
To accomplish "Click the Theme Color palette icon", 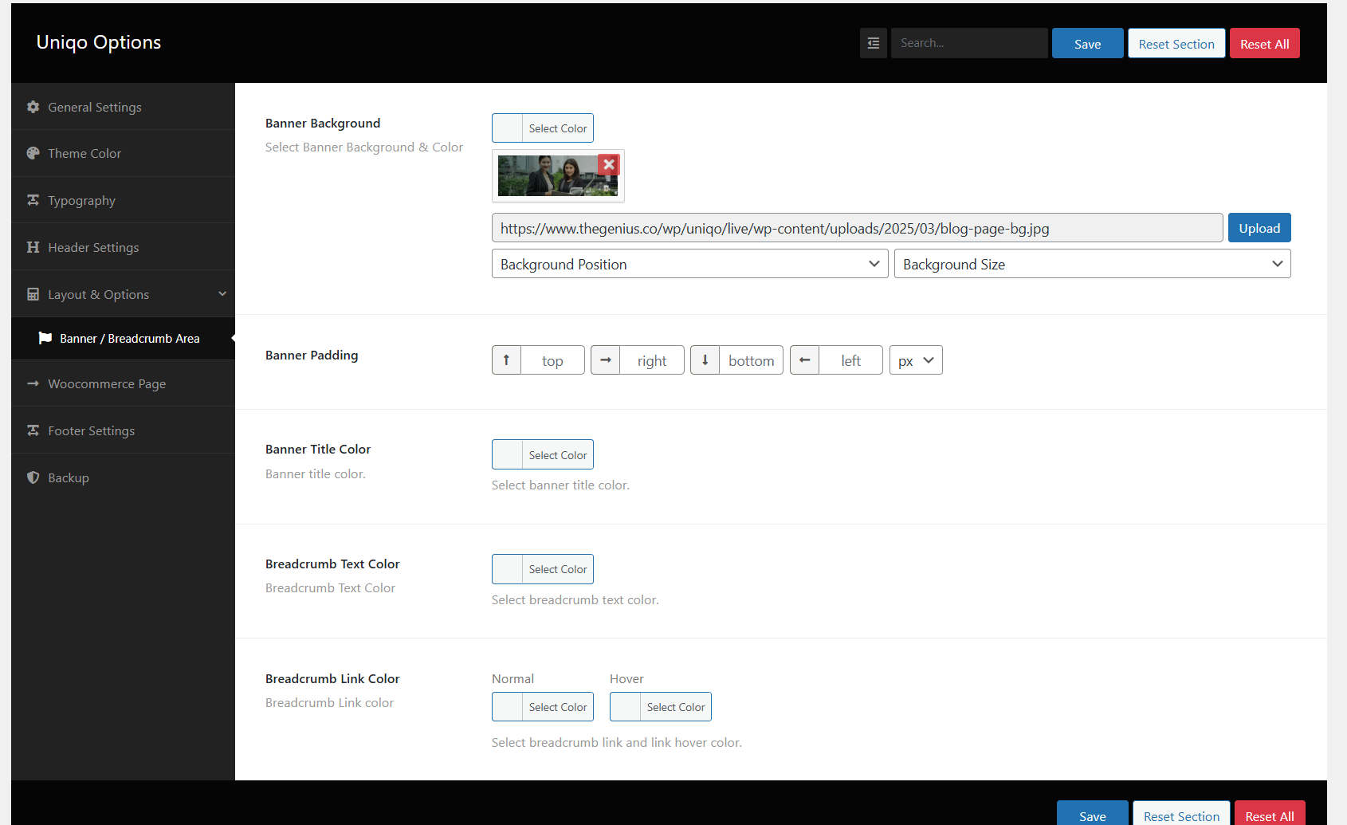I will pyautogui.click(x=33, y=153).
